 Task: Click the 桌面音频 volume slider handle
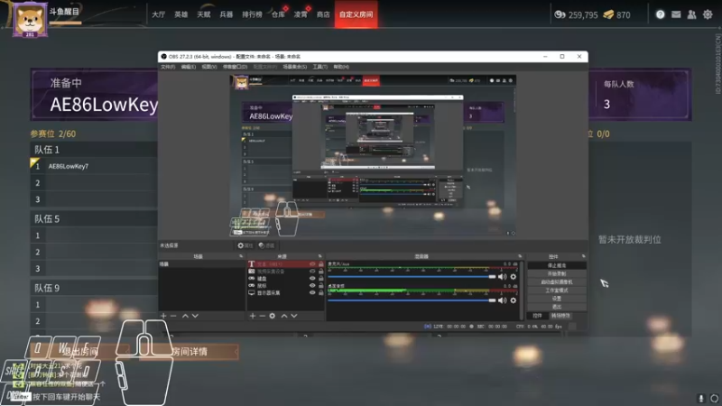(492, 300)
